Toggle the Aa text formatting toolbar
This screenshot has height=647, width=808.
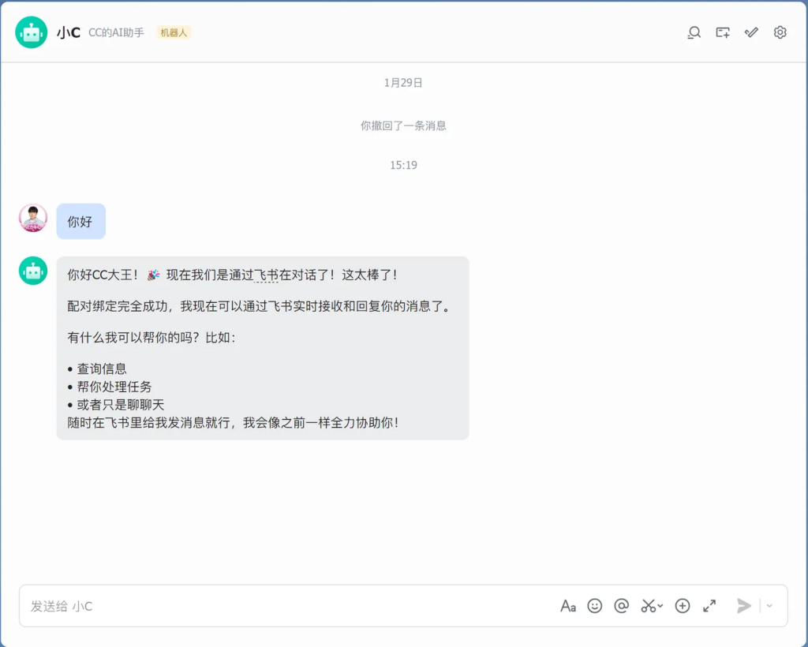tap(568, 606)
